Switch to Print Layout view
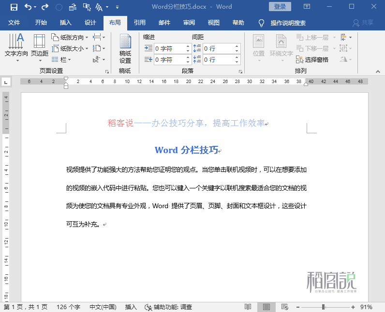This screenshot has width=385, height=312. tap(266, 307)
